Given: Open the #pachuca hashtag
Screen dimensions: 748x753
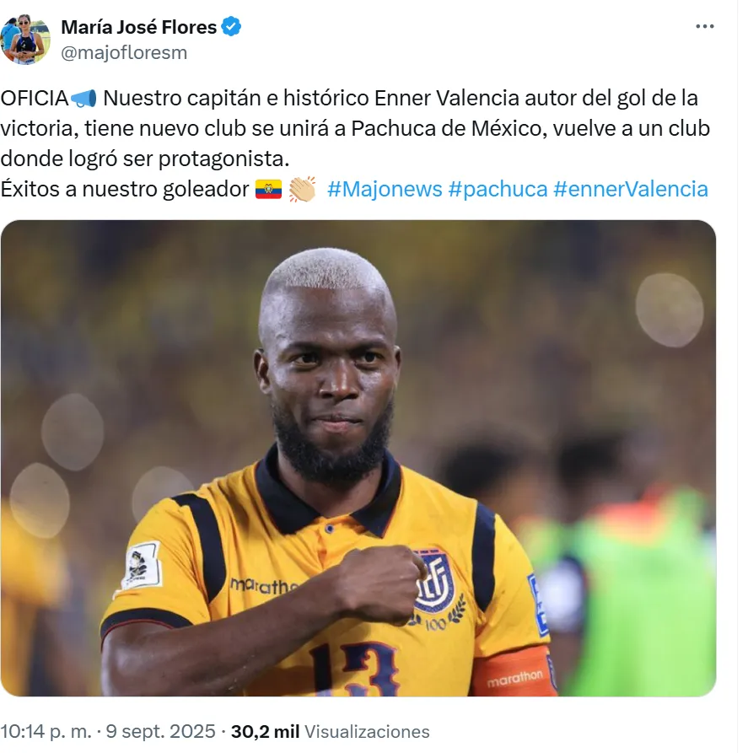Looking at the screenshot, I should pos(498,189).
